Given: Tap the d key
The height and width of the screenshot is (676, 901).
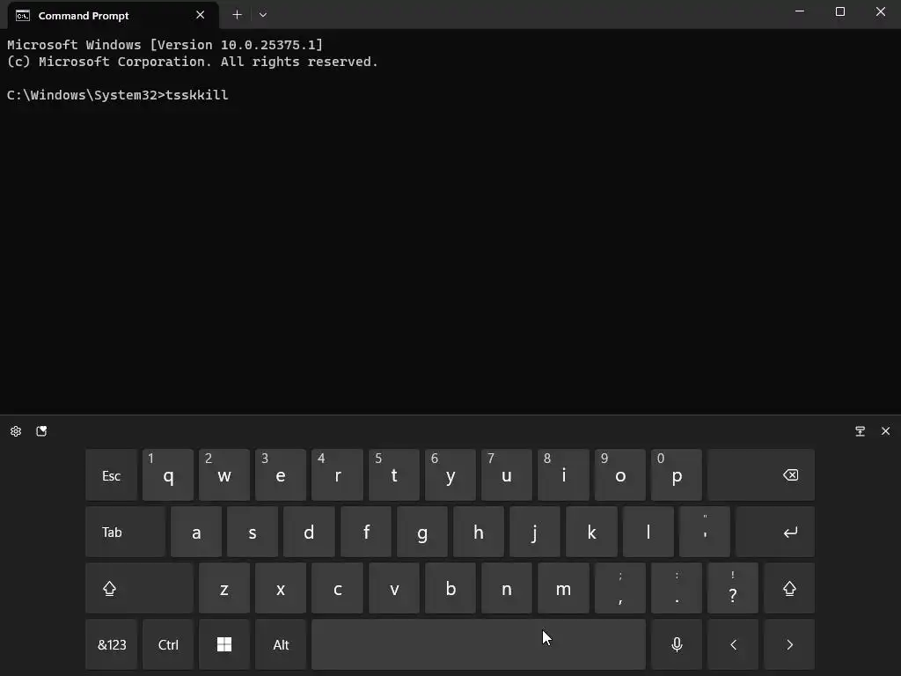Looking at the screenshot, I should (x=309, y=532).
